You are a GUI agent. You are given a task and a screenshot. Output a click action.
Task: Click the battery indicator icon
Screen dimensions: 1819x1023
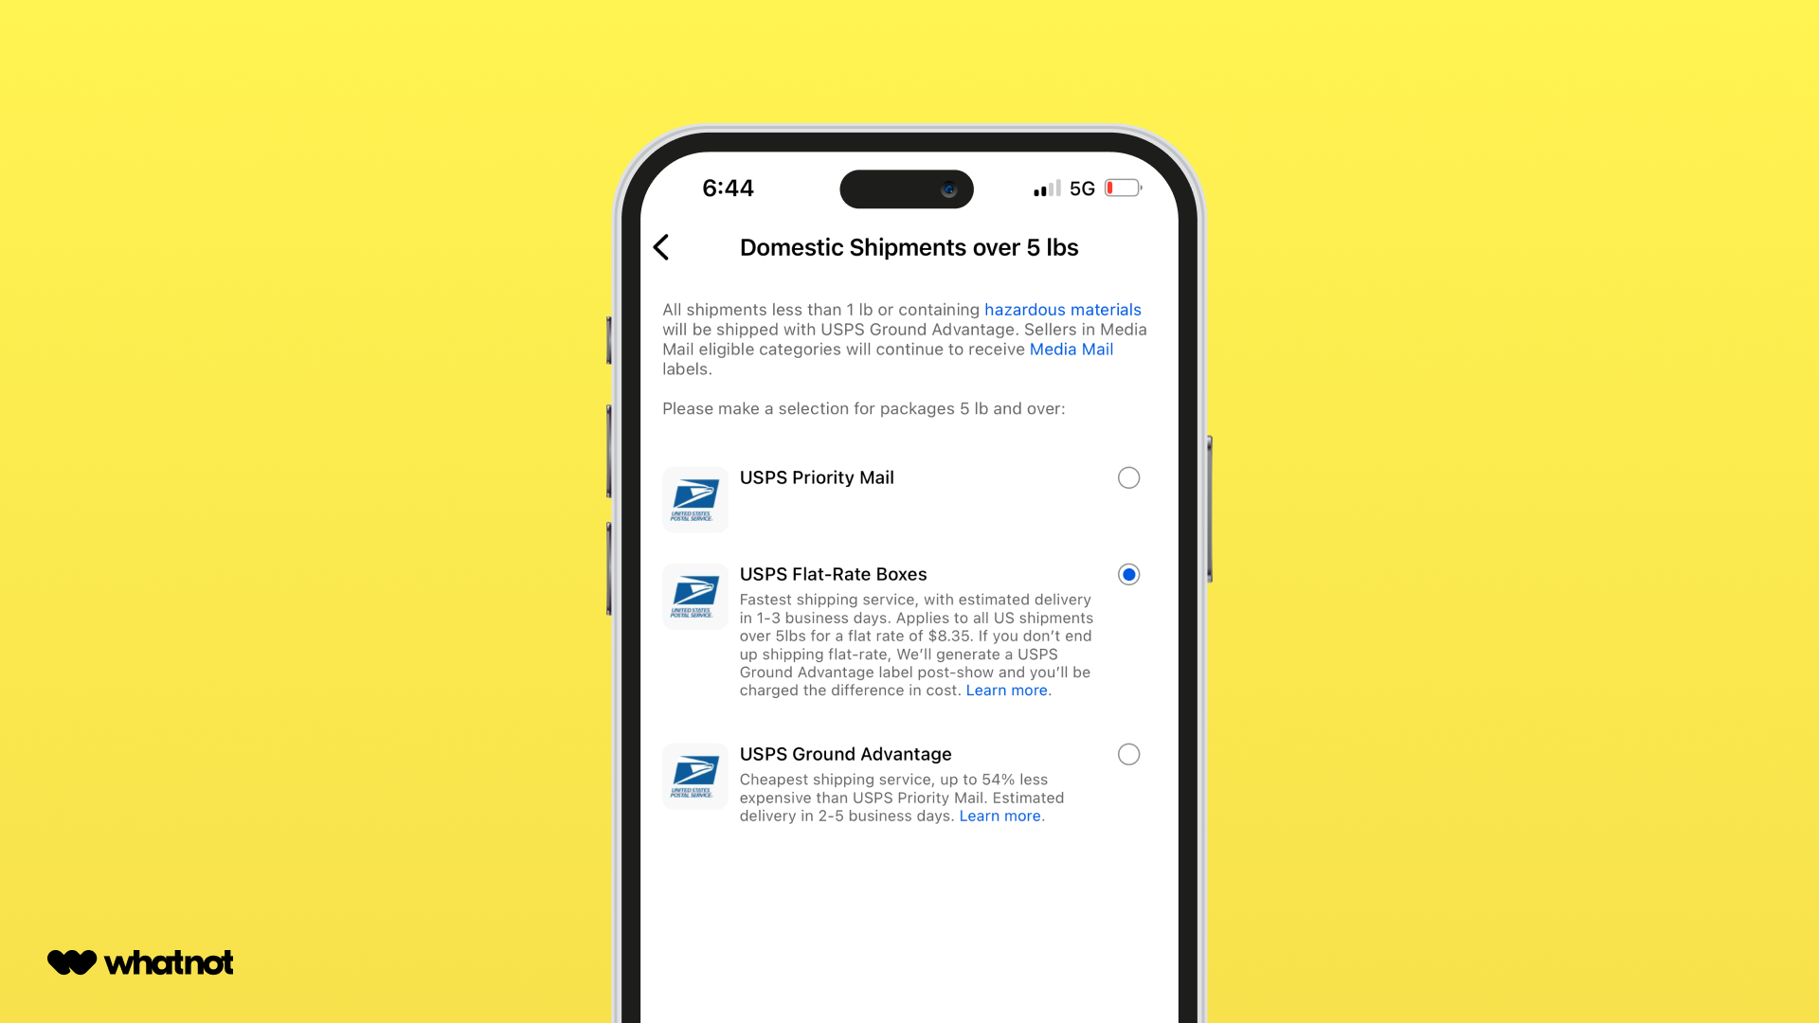pos(1121,188)
